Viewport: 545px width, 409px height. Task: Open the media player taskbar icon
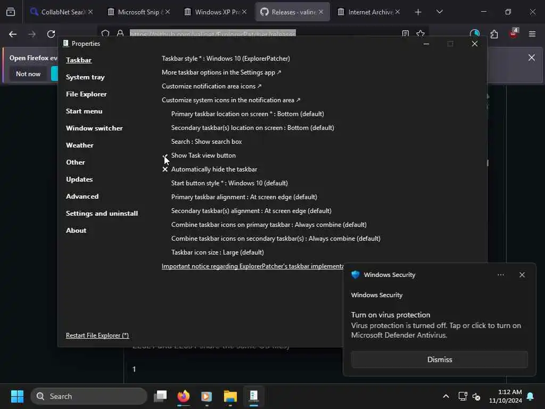tap(207, 396)
